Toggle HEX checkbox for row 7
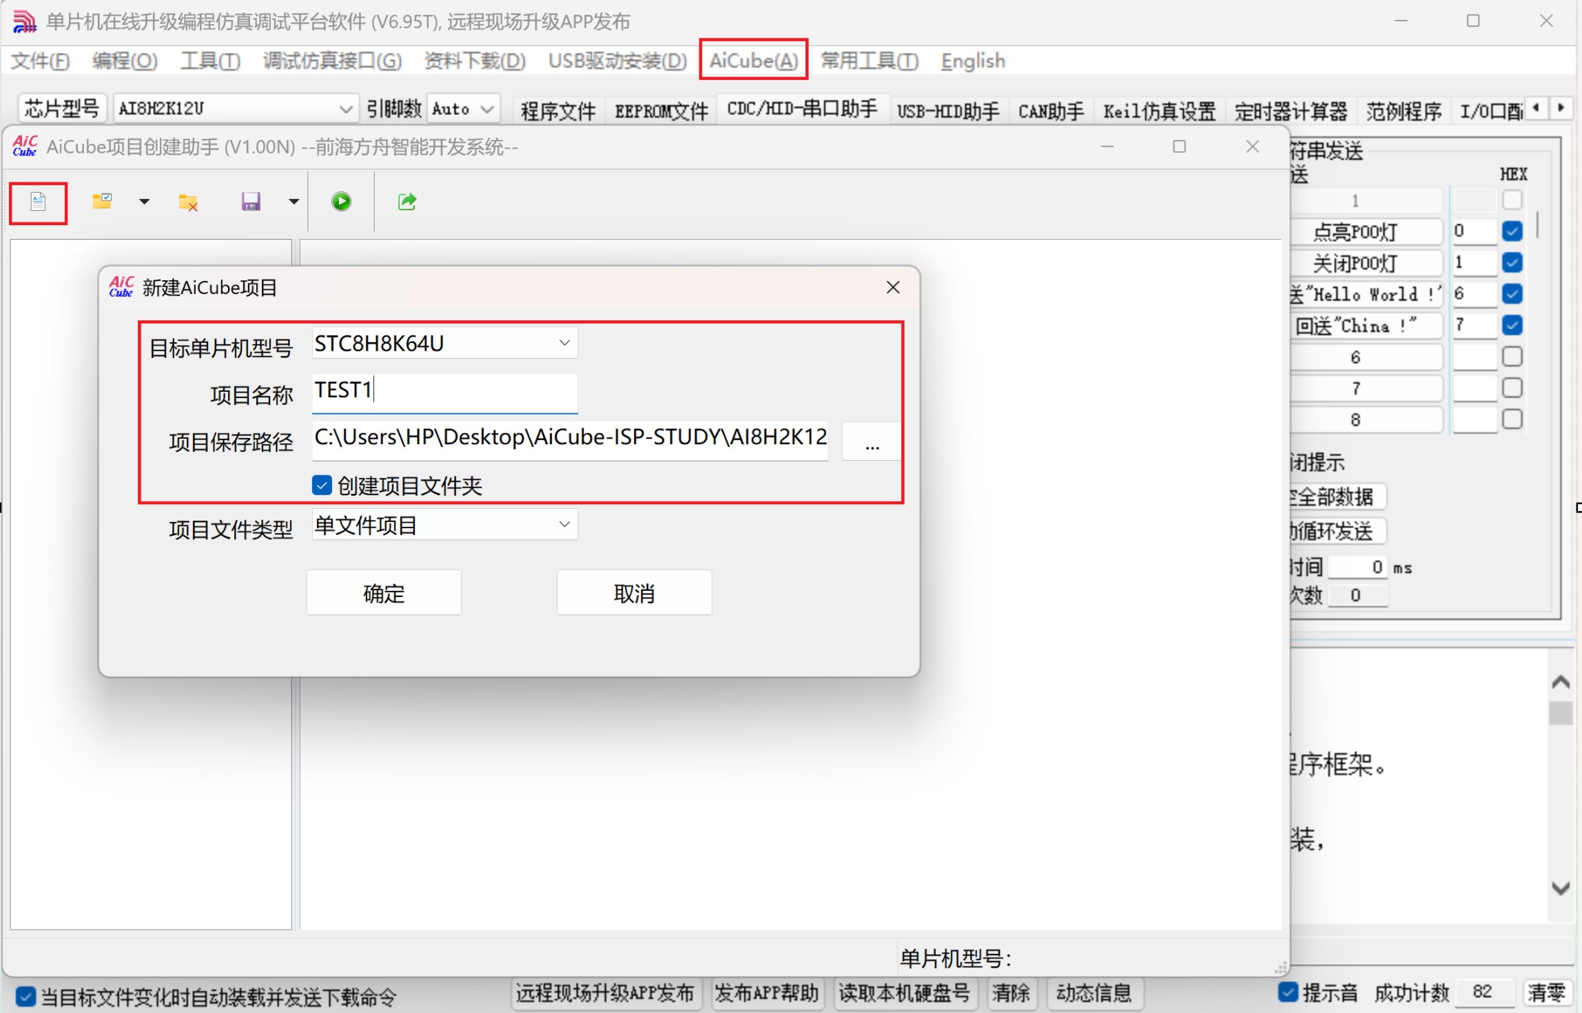The width and height of the screenshot is (1582, 1013). 1512,388
